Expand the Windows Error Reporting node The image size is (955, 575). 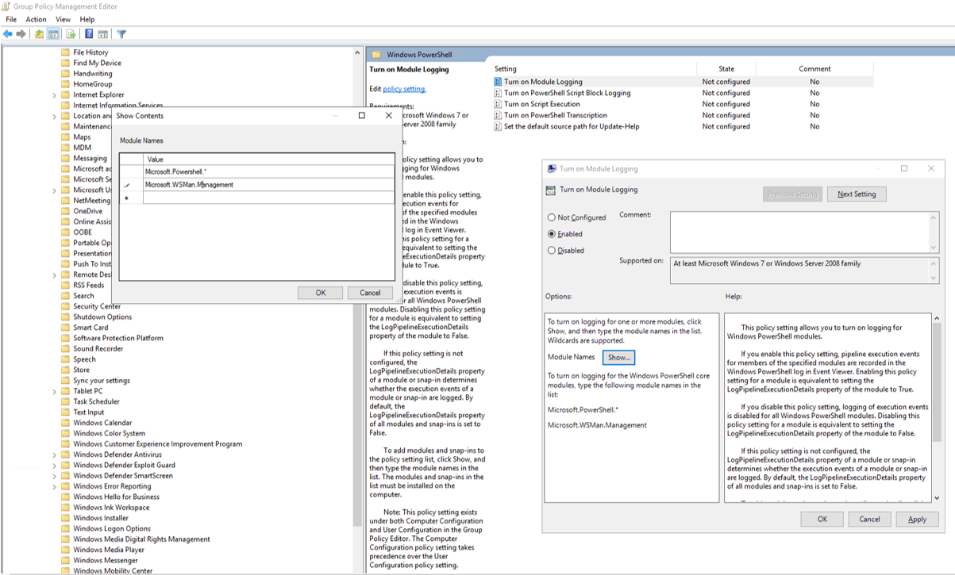click(x=55, y=486)
